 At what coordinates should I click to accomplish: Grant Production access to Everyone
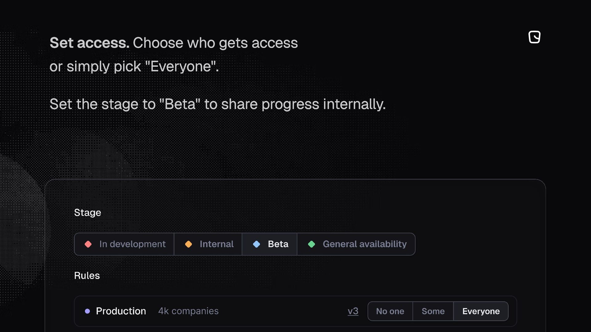[x=481, y=311]
